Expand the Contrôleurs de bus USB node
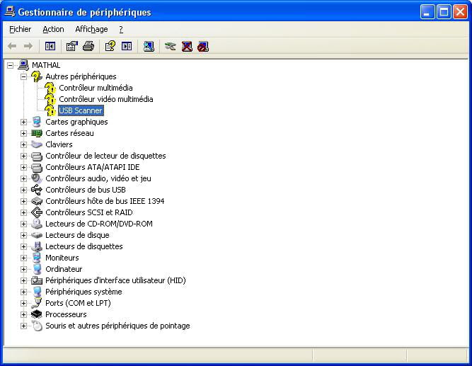The height and width of the screenshot is (366, 472). (x=23, y=190)
